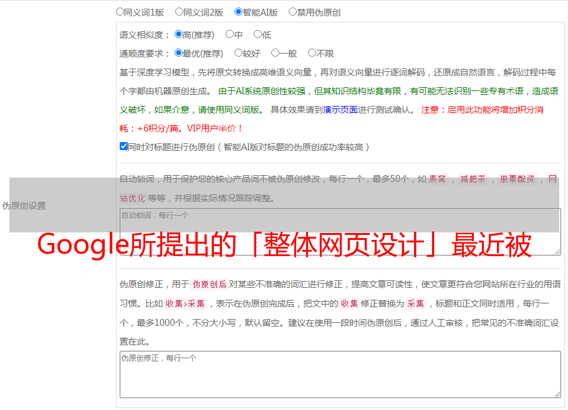The width and height of the screenshot is (568, 410).
Task: Set 通顺度要求 to 最优(推荐)
Action: pos(178,53)
